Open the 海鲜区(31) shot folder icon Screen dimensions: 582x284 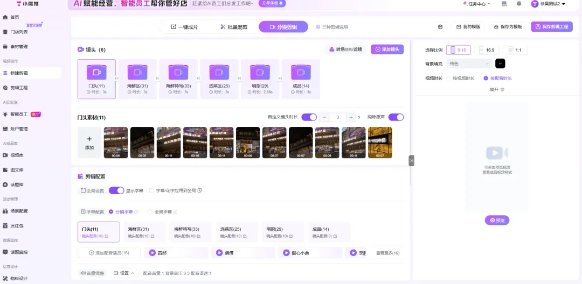click(x=137, y=72)
